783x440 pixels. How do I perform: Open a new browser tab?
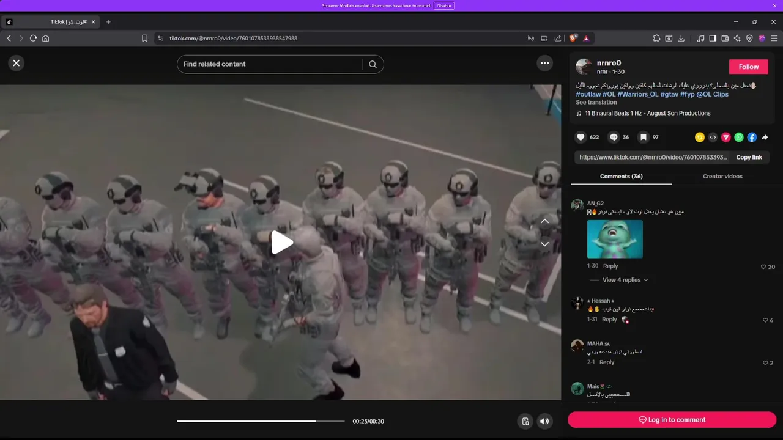[108, 22]
